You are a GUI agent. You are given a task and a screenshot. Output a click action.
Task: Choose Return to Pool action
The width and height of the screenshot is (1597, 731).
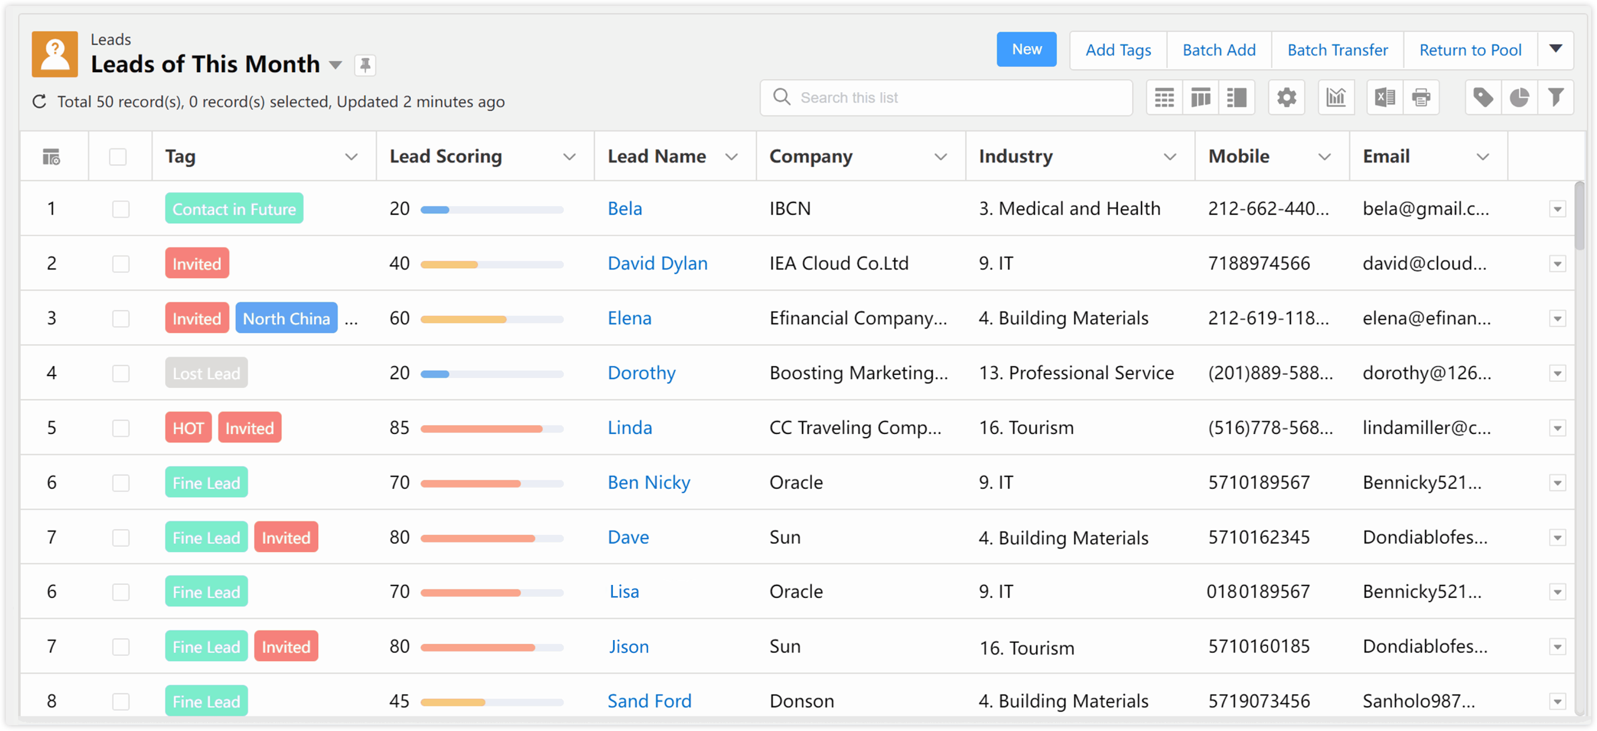[1470, 50]
